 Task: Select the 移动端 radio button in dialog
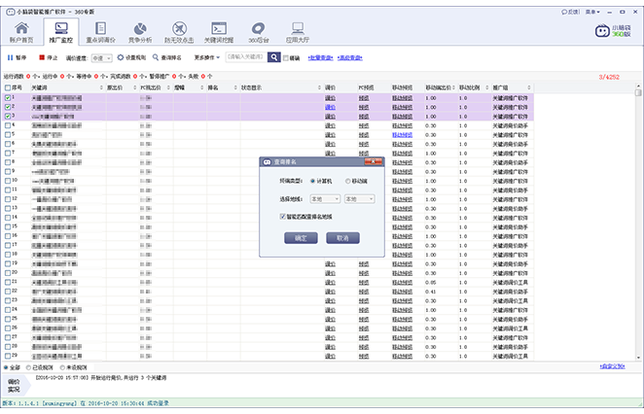pyautogui.click(x=349, y=181)
